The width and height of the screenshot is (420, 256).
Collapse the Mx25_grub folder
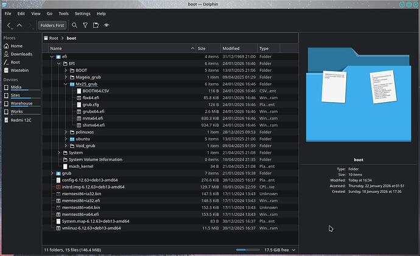coord(66,84)
